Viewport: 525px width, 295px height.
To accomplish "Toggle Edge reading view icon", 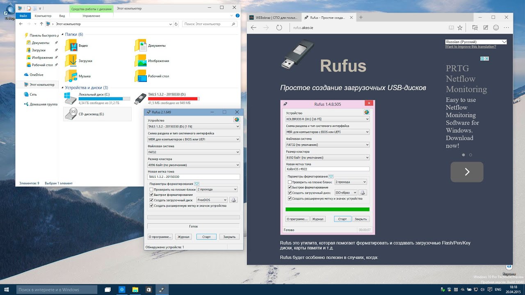I will pos(451,27).
